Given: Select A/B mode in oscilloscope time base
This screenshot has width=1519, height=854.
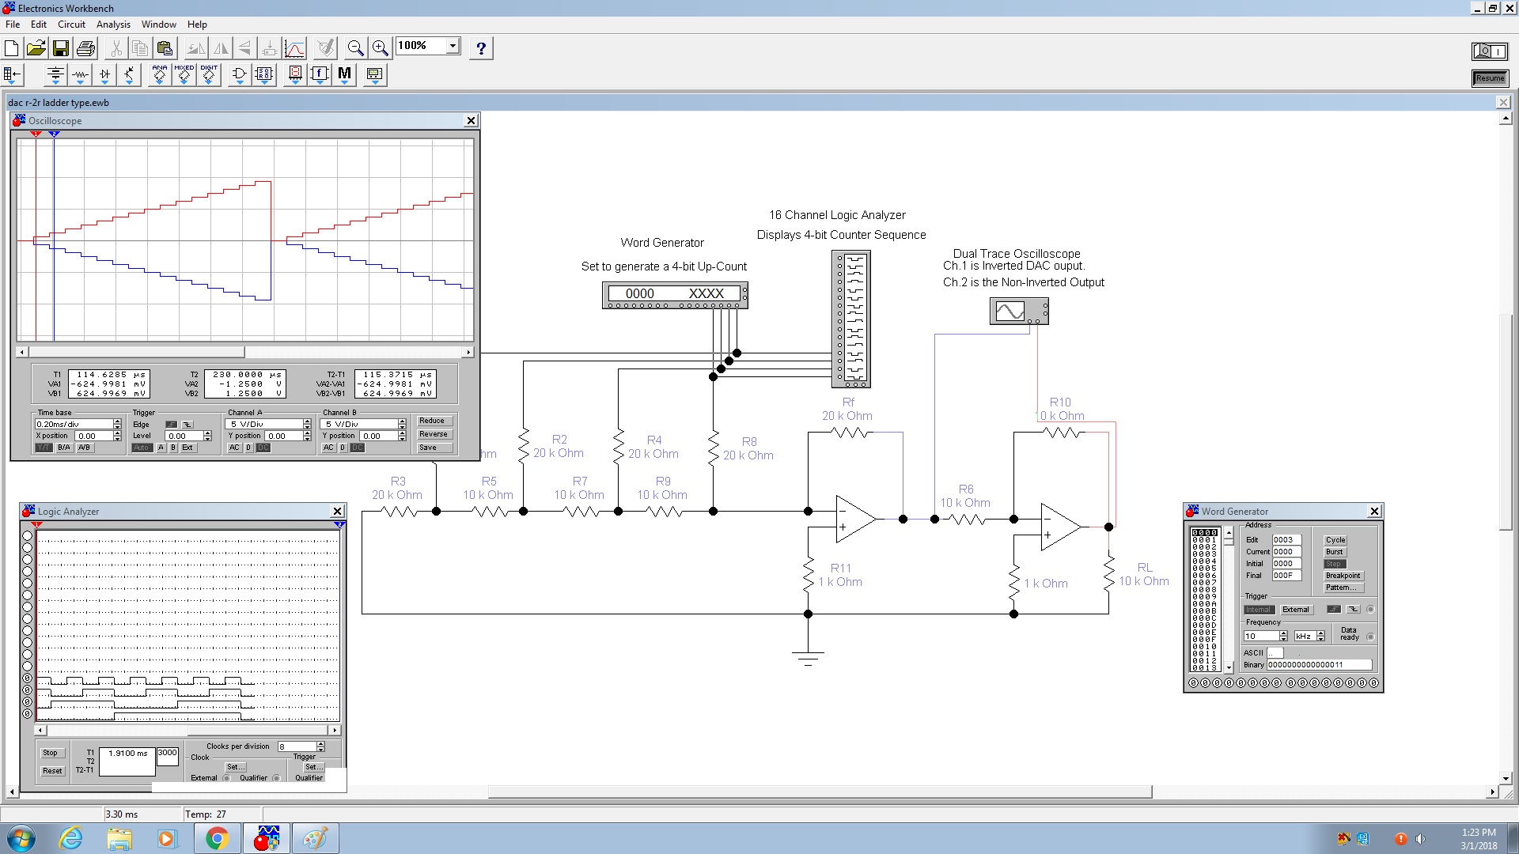Looking at the screenshot, I should 85,448.
